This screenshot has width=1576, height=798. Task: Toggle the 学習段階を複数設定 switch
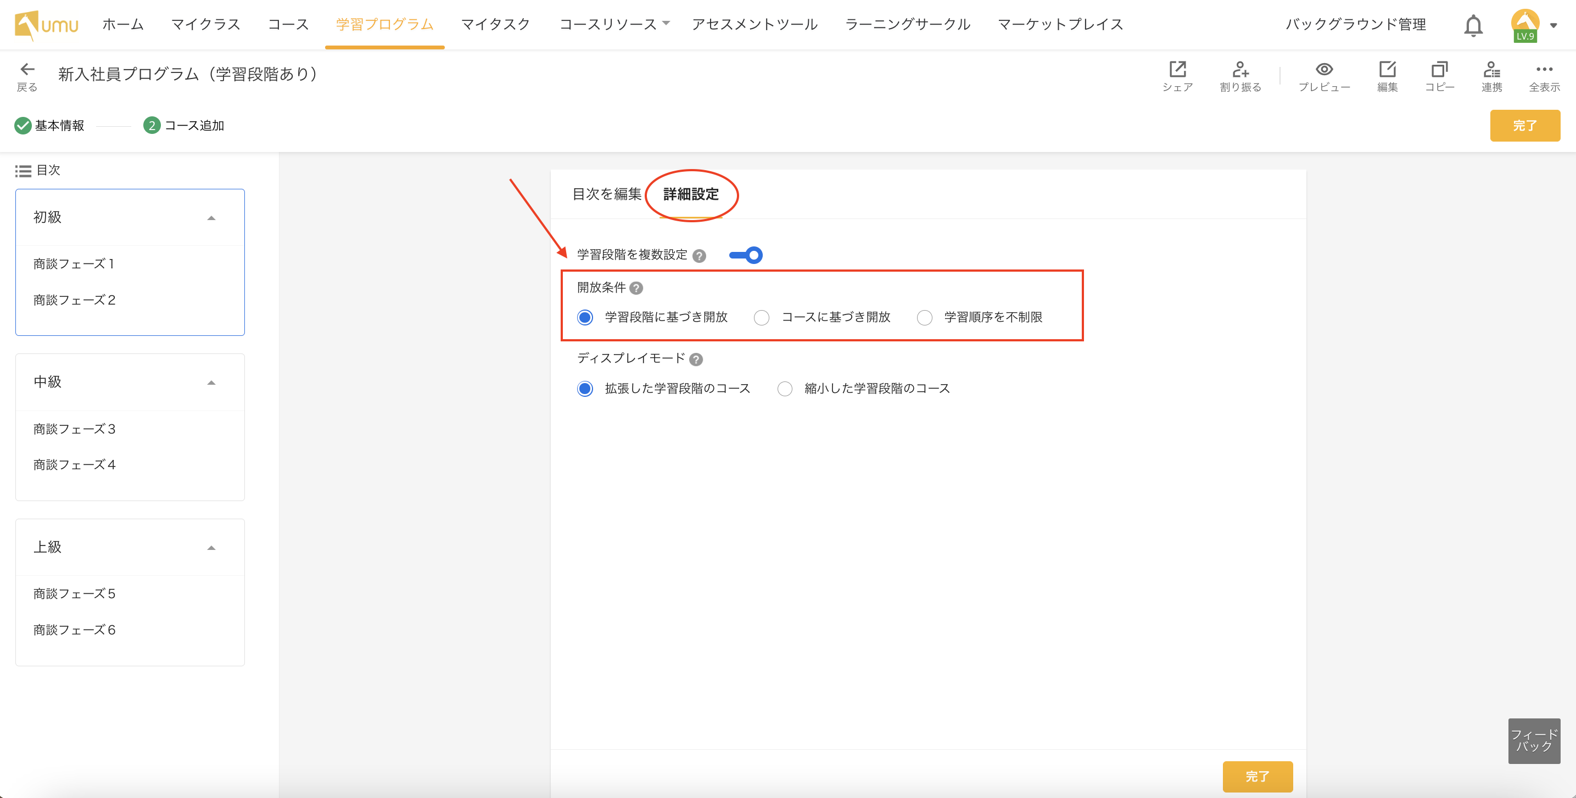tap(746, 255)
